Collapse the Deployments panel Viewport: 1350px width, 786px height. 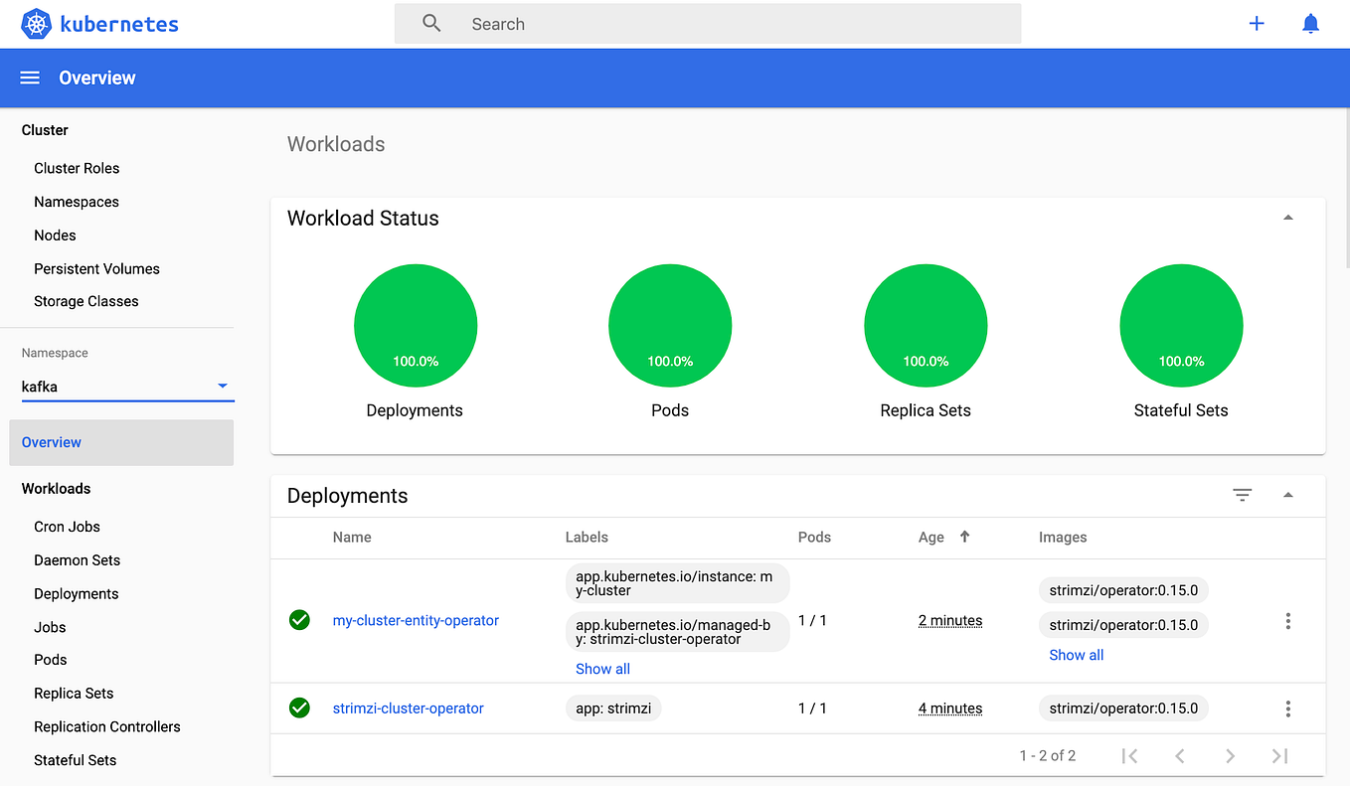point(1287,494)
